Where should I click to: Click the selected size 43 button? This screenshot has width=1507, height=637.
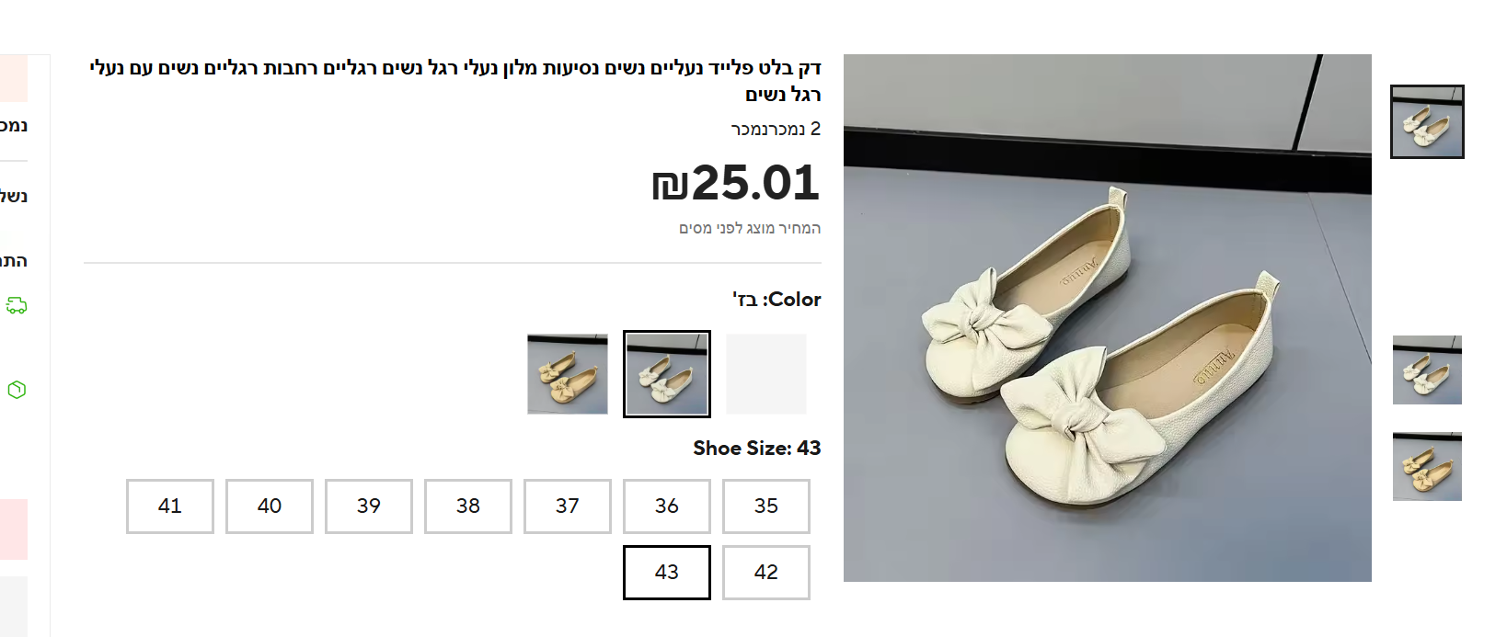(x=667, y=572)
